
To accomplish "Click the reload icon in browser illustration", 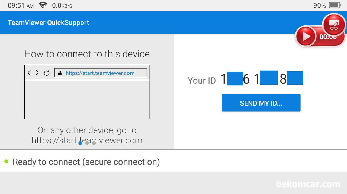I will click(x=47, y=73).
